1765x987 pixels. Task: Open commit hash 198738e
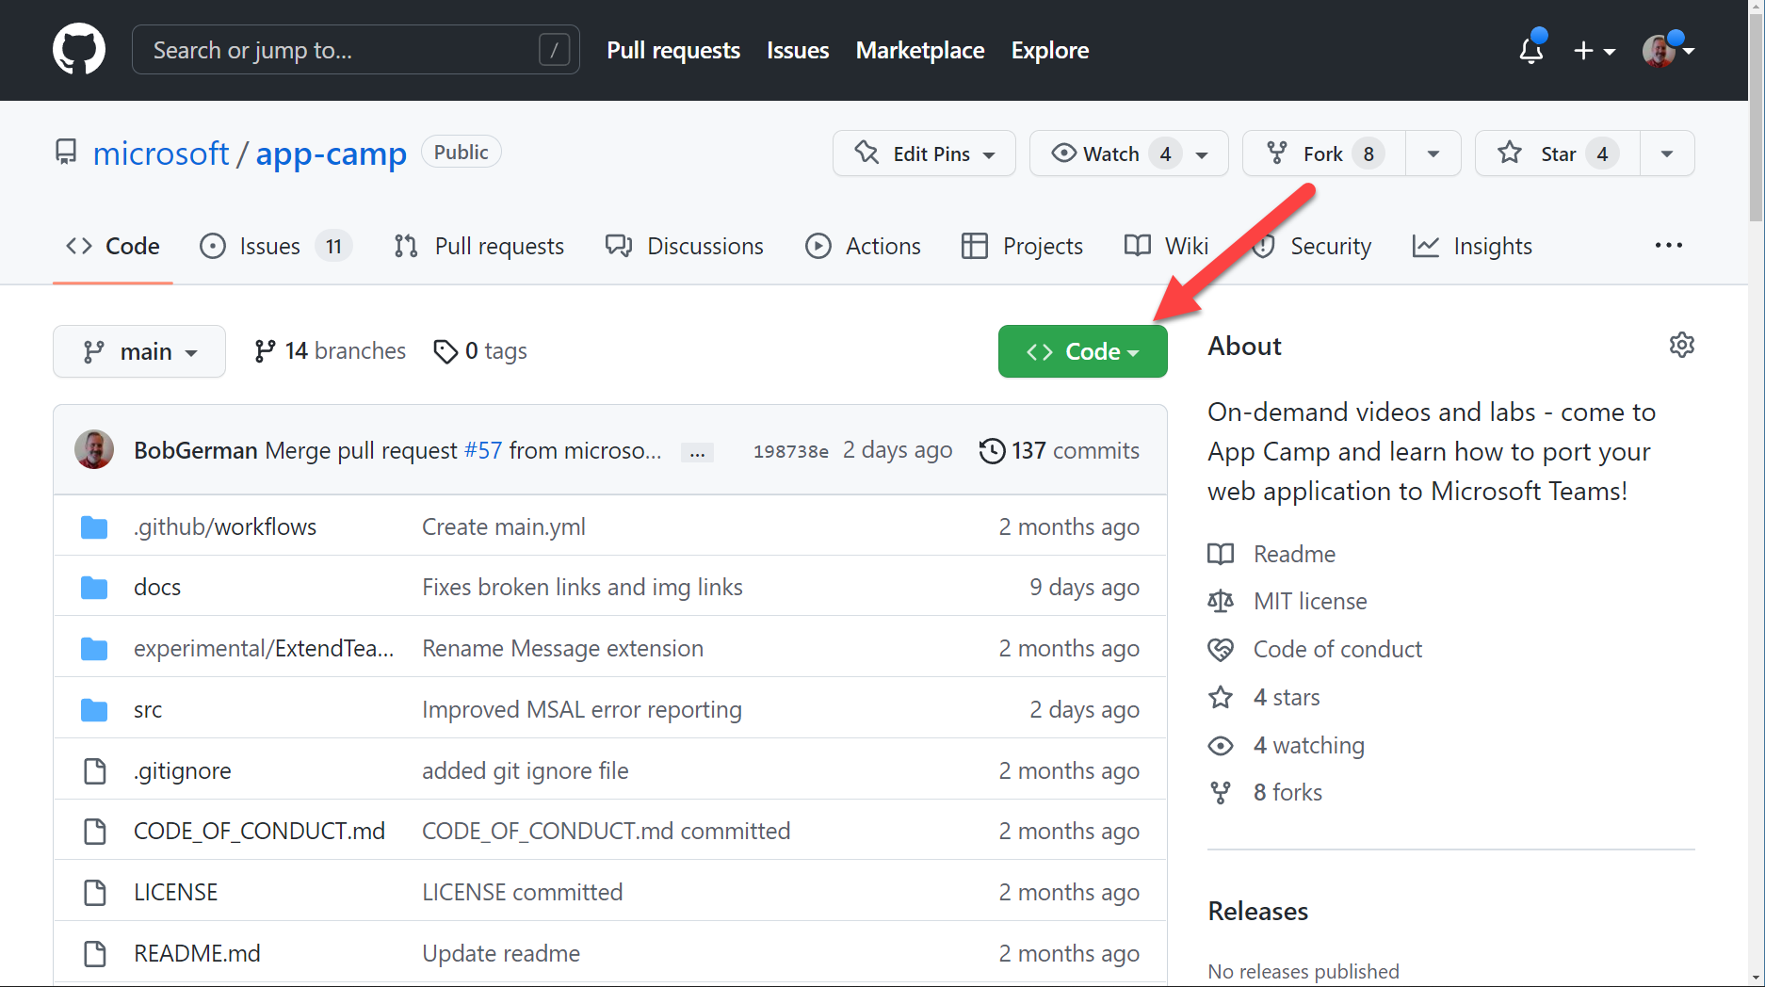[x=791, y=451]
